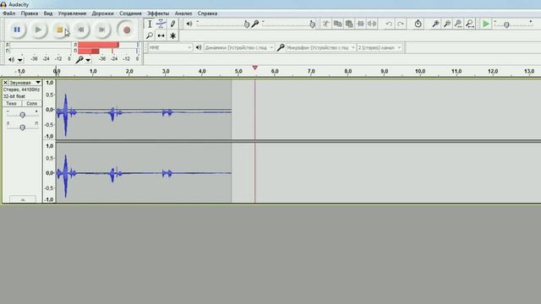Click the mixer output speaker icon
The width and height of the screenshot is (541, 304).
189,24
